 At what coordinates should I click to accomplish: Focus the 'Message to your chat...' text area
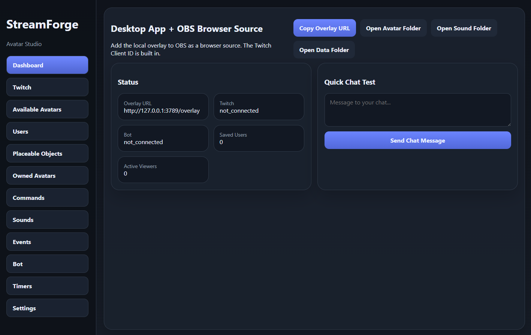(418, 110)
